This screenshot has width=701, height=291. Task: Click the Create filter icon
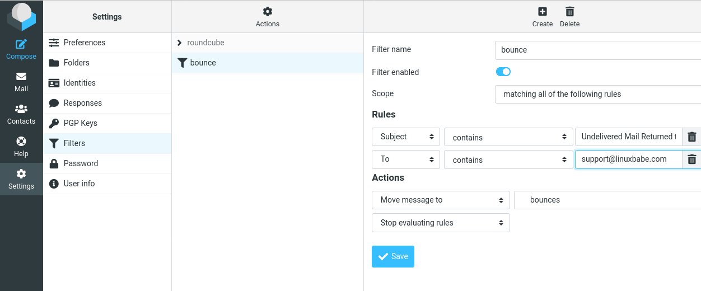point(542,12)
